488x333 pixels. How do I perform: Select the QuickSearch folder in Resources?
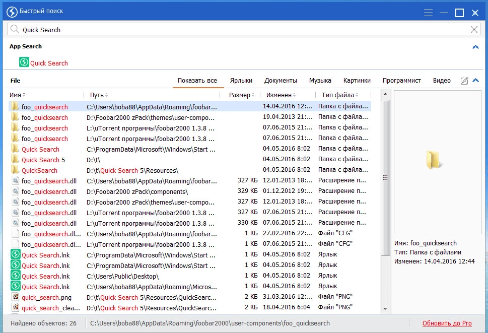tap(39, 171)
